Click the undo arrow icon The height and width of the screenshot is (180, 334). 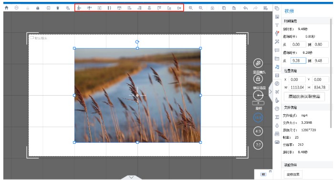[x=245, y=8]
